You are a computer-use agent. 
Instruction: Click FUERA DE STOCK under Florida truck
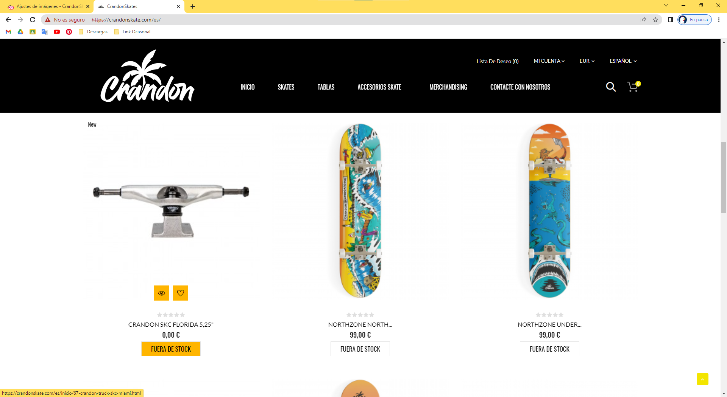[x=171, y=349]
